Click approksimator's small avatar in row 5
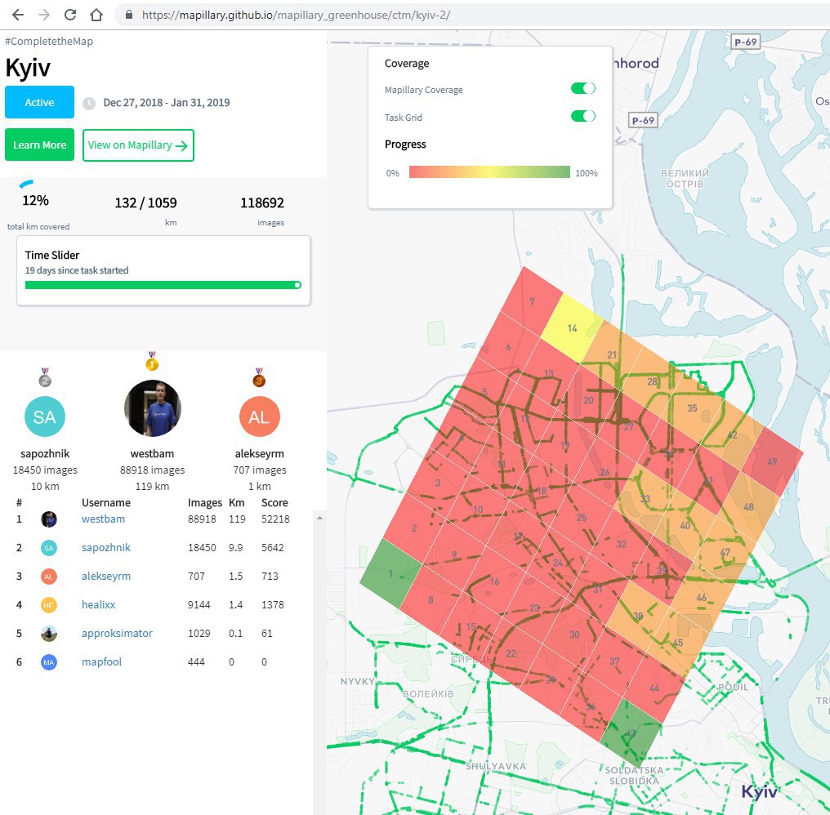 49,634
